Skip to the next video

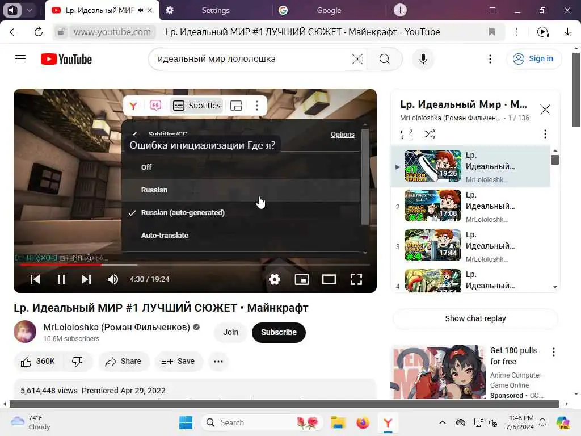click(86, 279)
